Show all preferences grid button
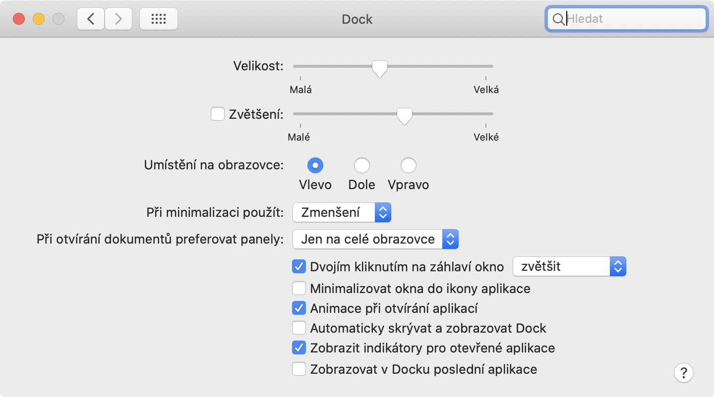 (x=158, y=19)
